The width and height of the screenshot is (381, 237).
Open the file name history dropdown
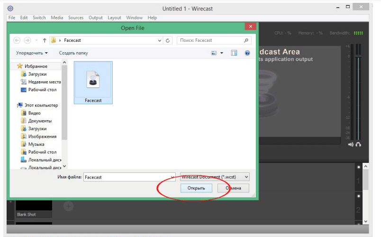172,177
